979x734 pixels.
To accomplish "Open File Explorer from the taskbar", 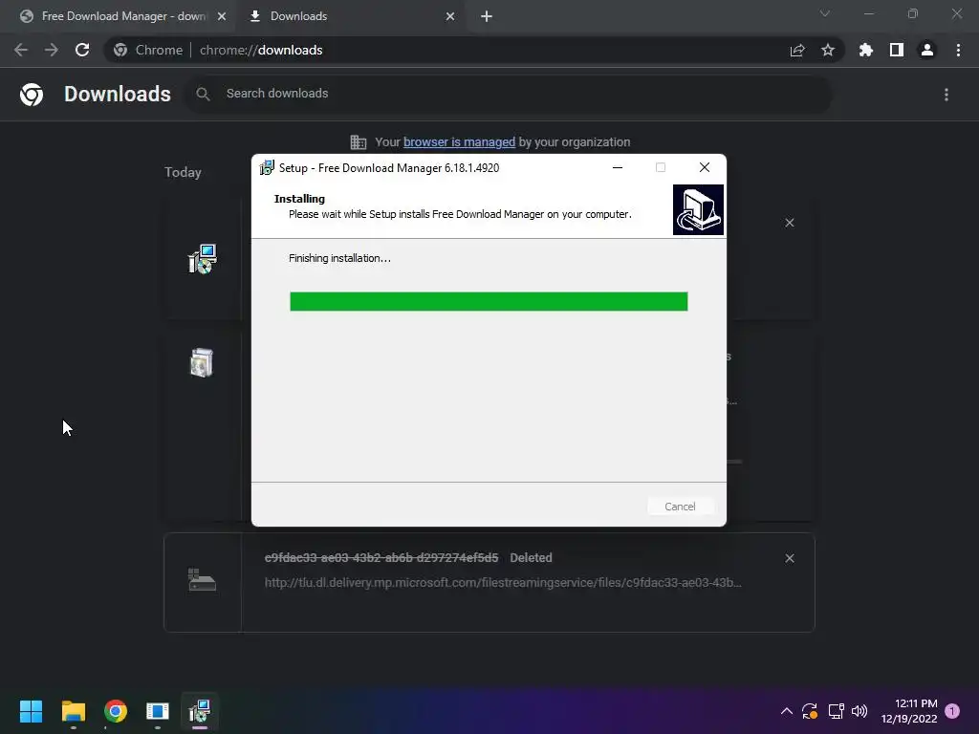I will click(x=73, y=711).
